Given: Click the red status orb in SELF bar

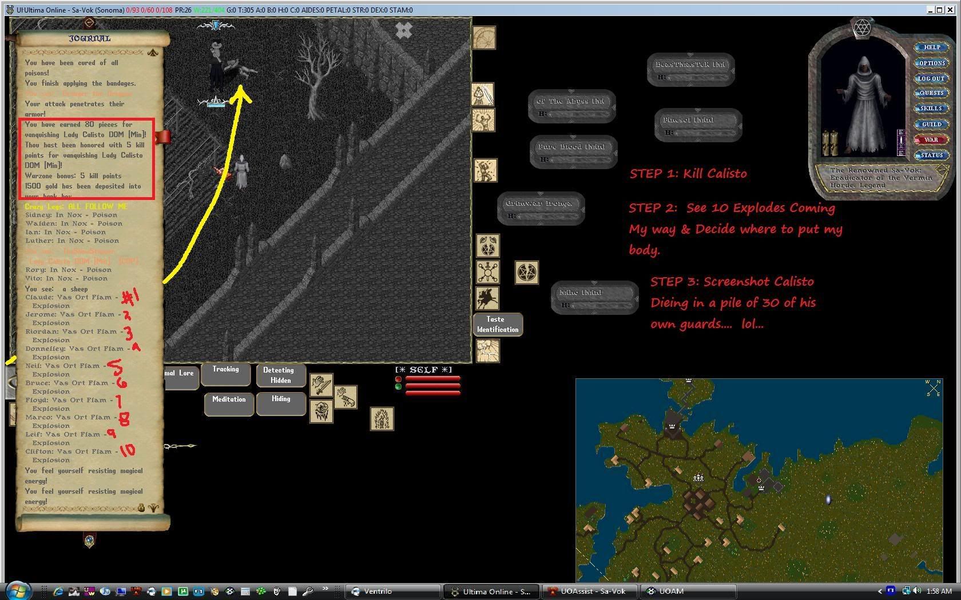Looking at the screenshot, I should 399,379.
